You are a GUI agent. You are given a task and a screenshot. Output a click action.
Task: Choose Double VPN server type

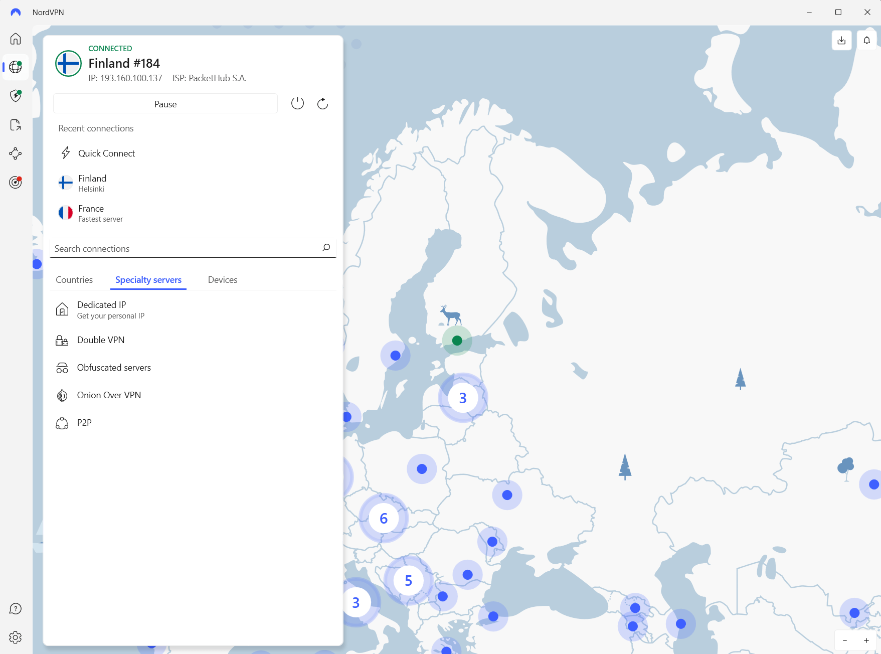tap(193, 340)
